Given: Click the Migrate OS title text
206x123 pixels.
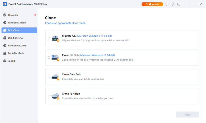Looking at the screenshot, I should [x=69, y=36].
